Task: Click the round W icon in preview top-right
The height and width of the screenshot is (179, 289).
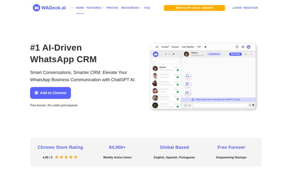Action: 249,47
